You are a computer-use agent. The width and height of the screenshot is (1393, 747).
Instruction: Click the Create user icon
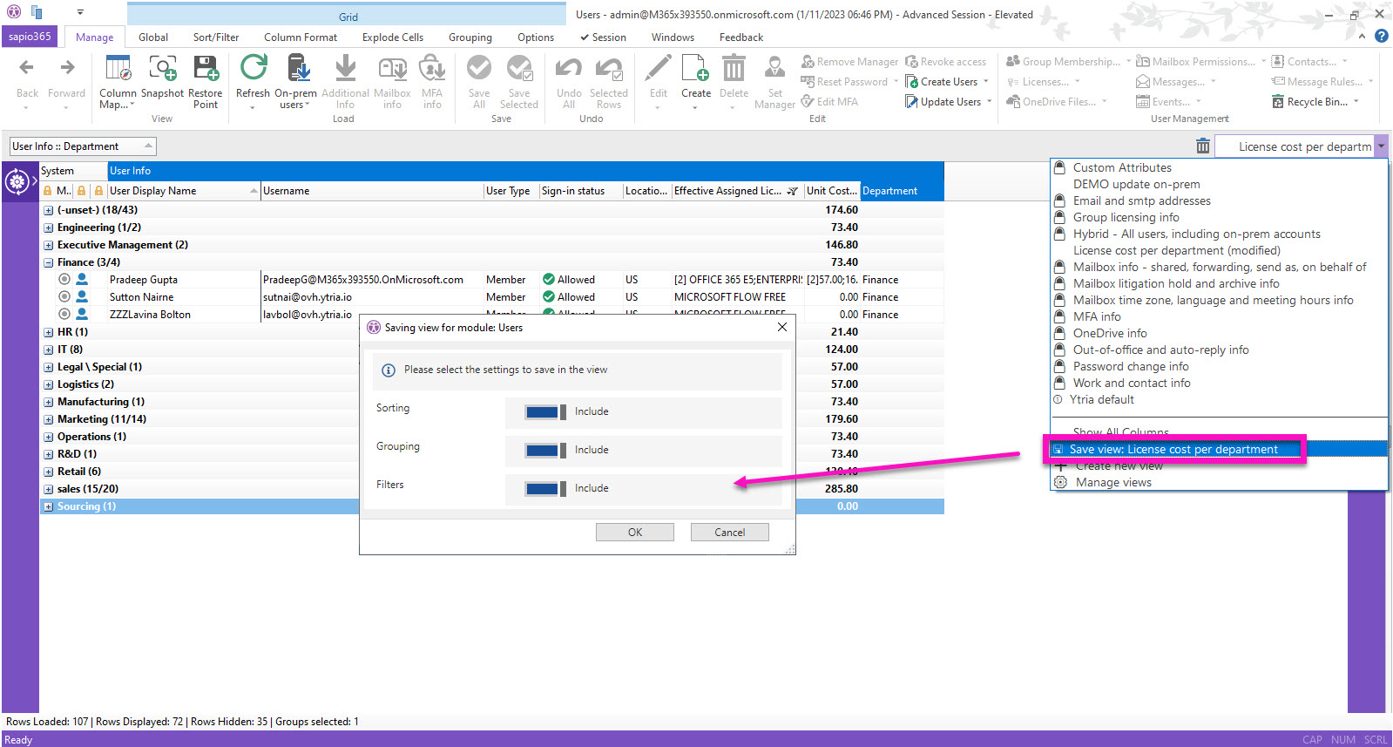point(696,68)
